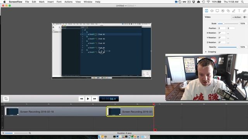The image size is (248, 139).
Task: Click the Y Rotation stepper
Action: coord(228,38)
